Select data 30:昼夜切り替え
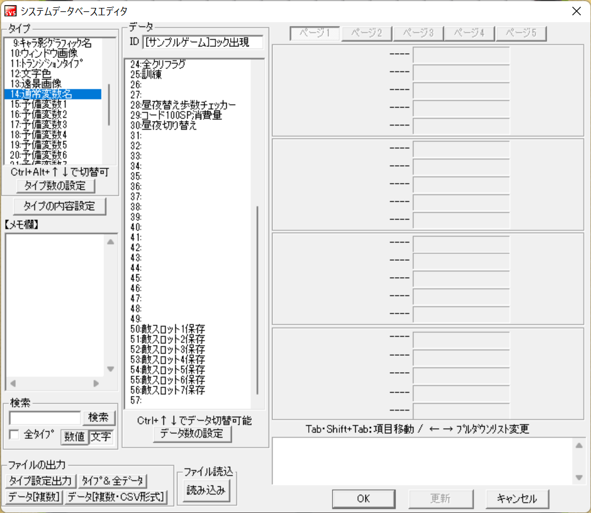 tap(188, 126)
